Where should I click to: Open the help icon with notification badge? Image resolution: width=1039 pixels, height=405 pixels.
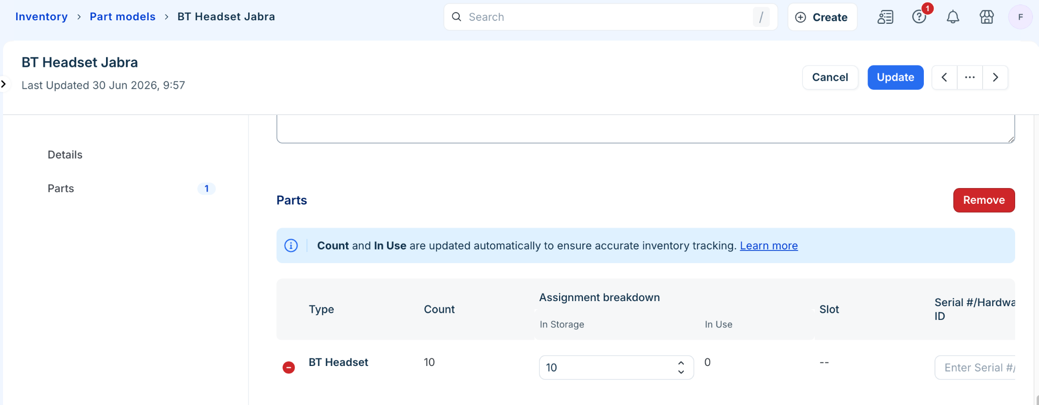click(x=919, y=17)
